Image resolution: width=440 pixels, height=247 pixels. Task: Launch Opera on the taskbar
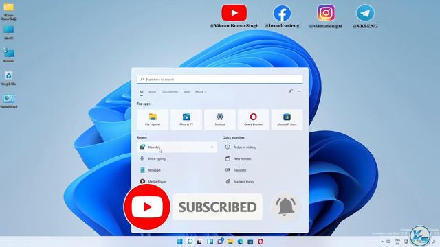(x=261, y=242)
